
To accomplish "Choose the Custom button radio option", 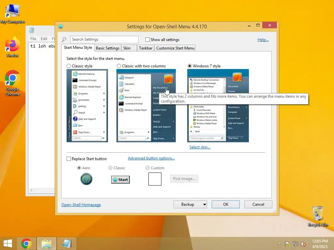I will [x=147, y=168].
